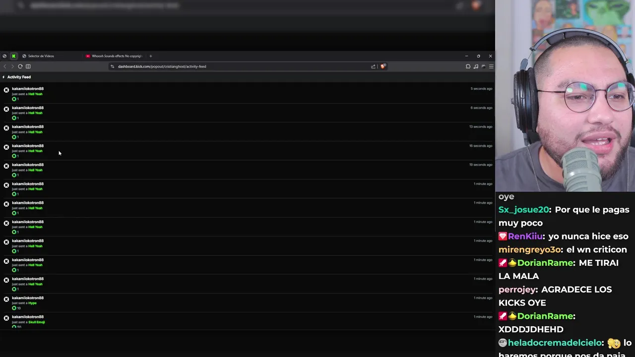Click mirengreyo3o username in stream chat
The image size is (635, 357).
pos(530,250)
